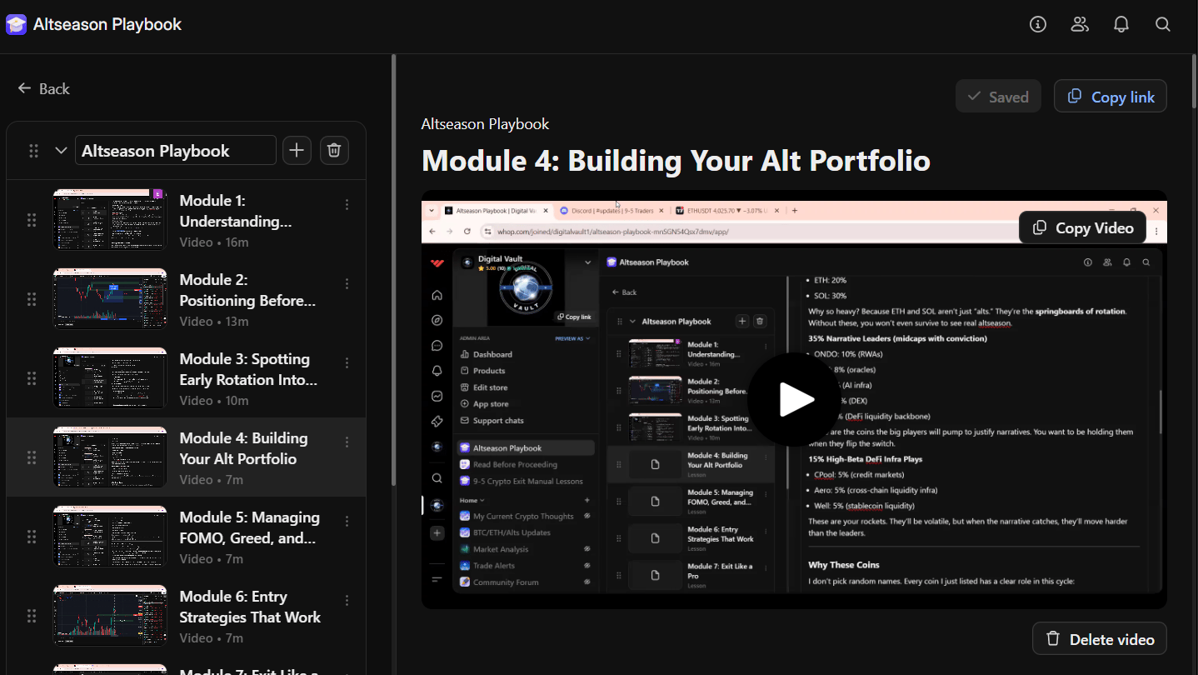
Task: Select the Module 5 video thumbnail
Action: tap(110, 537)
